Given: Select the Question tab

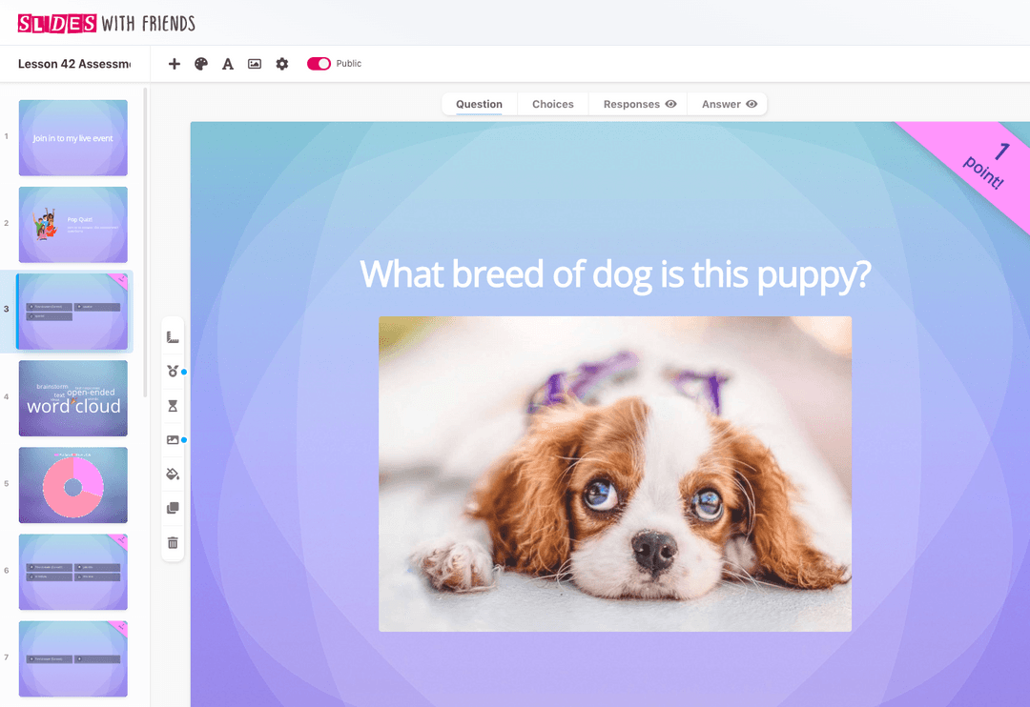Looking at the screenshot, I should (478, 103).
